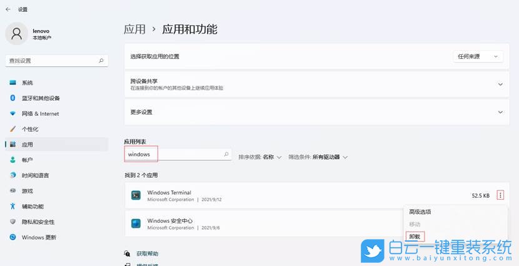519x266 pixels.
Task: Open the 任何来源 app source dropdown
Action: [478, 56]
